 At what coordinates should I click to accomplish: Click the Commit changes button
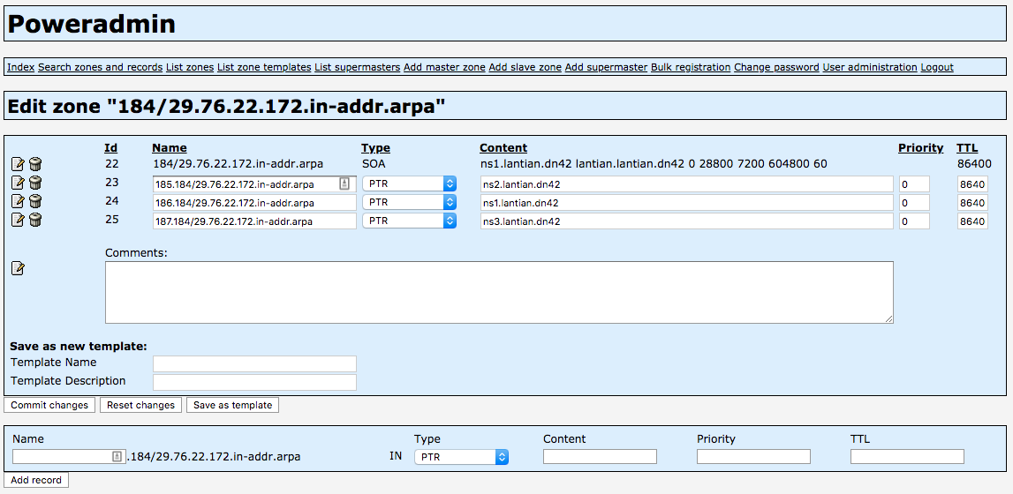click(49, 405)
